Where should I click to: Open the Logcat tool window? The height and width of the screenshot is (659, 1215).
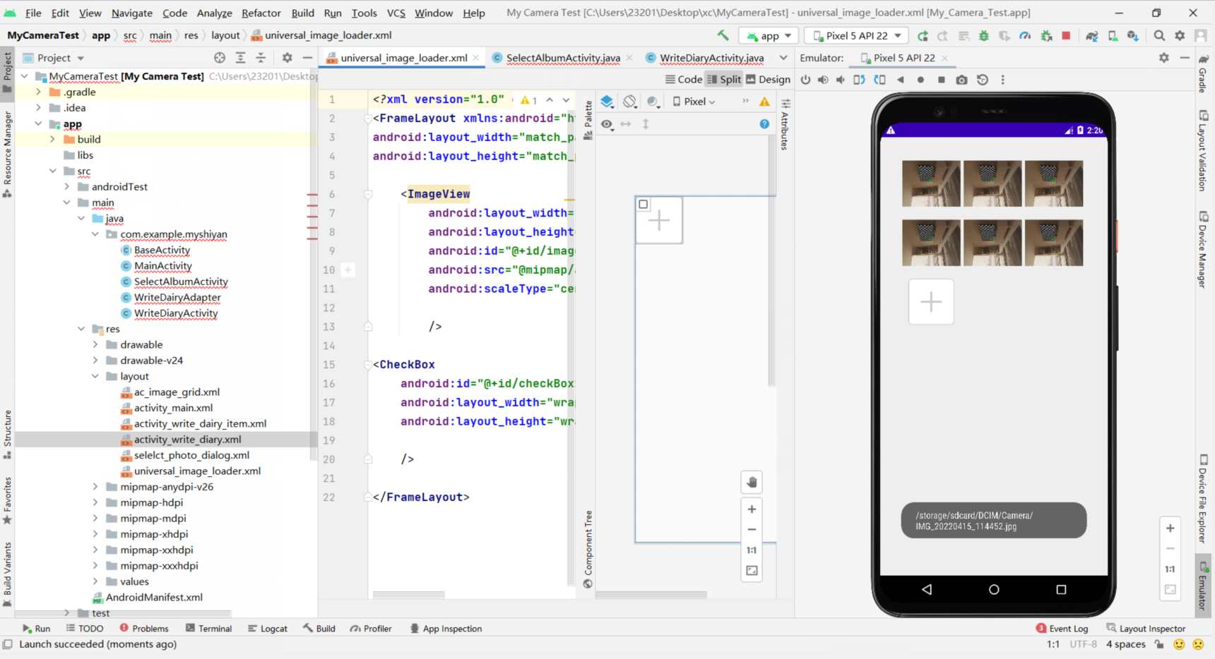click(267, 629)
